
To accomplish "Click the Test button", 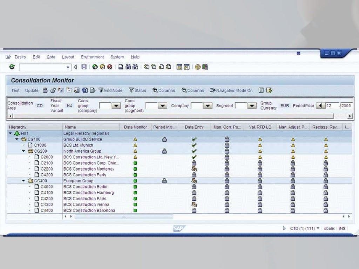I will (15, 91).
